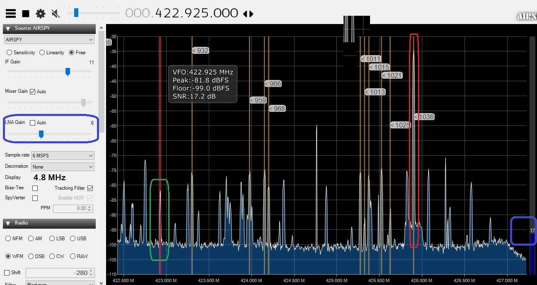Enable the Bias-Tee checkbox

click(35, 188)
